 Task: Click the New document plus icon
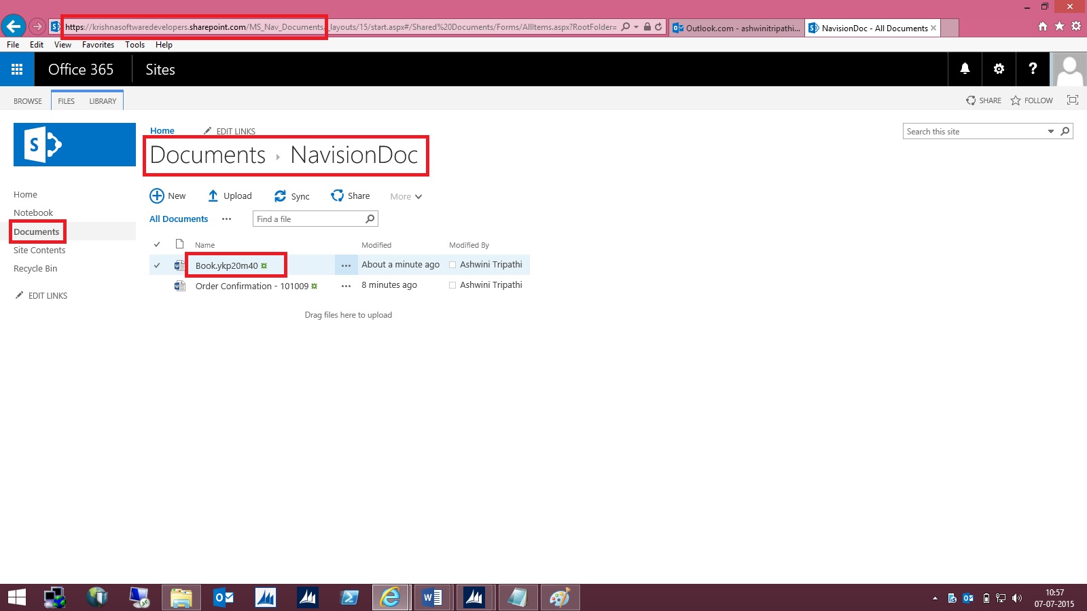pos(156,196)
